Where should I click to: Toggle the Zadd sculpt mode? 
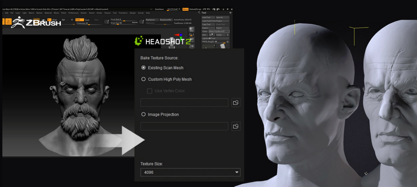pos(80,20)
